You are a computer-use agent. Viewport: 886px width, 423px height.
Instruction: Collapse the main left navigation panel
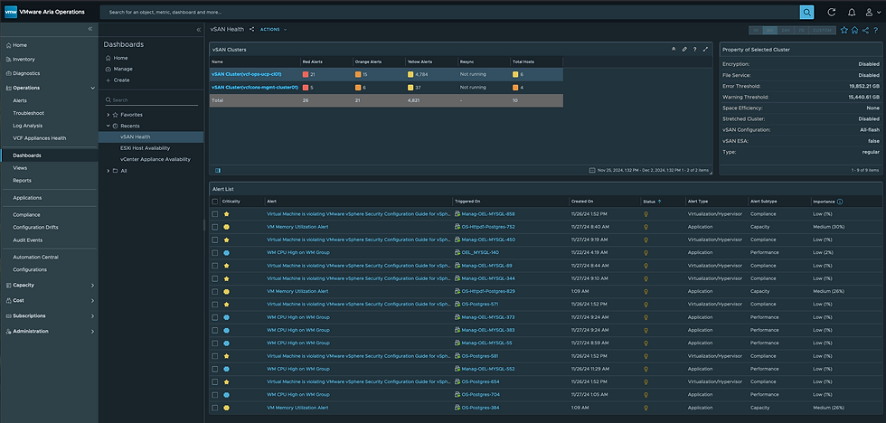pos(90,29)
